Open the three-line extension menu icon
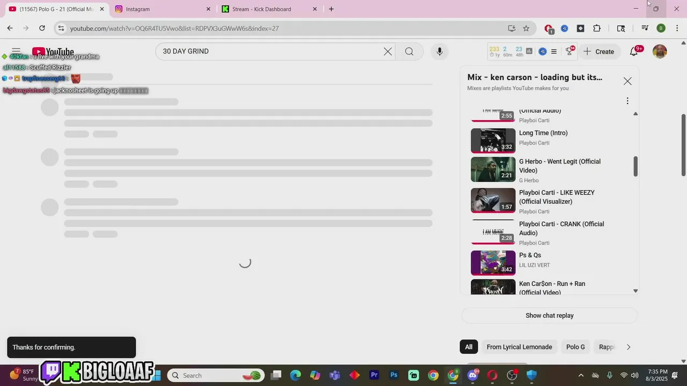 [554, 51]
